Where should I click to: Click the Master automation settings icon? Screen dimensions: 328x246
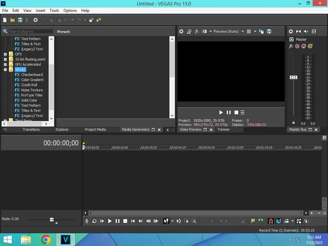297,46
